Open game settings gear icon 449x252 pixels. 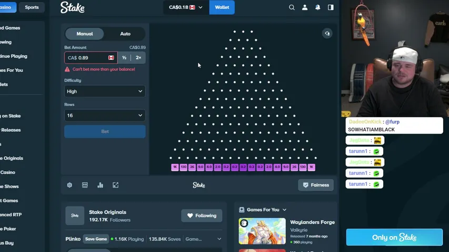[69, 185]
